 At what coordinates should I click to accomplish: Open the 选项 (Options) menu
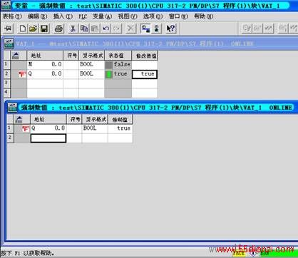153,16
